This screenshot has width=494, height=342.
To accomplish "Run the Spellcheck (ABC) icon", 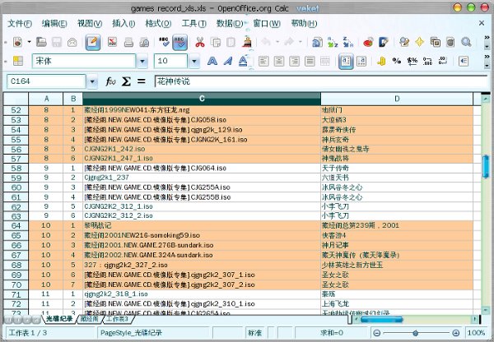I will point(164,42).
